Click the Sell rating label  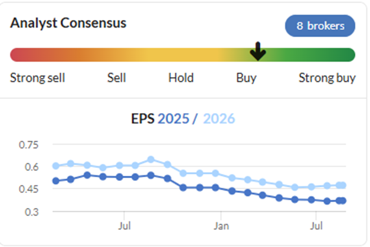[x=117, y=78]
